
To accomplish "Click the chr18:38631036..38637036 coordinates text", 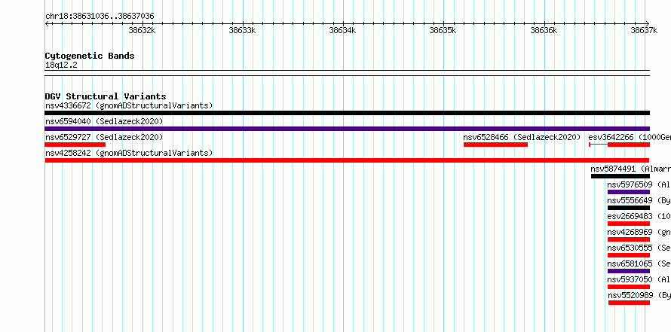I will pyautogui.click(x=100, y=17).
